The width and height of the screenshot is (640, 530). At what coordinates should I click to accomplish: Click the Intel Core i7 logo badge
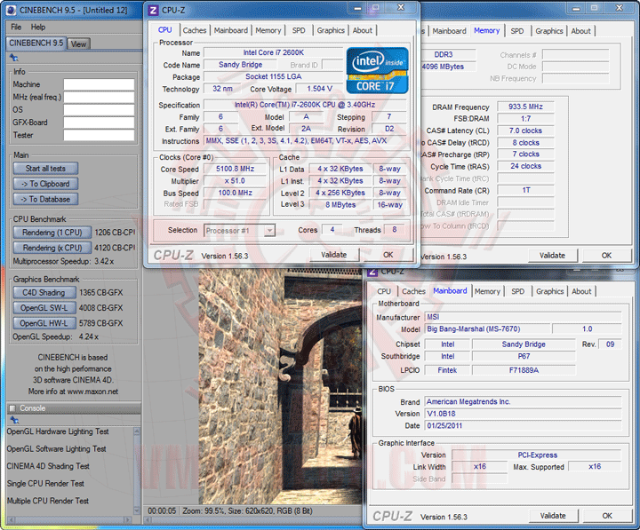tap(376, 71)
